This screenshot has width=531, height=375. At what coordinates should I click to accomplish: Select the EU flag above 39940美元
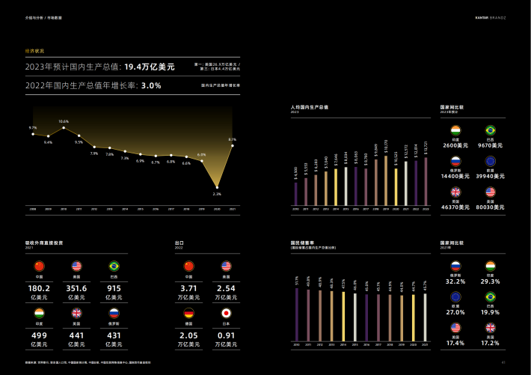pyautogui.click(x=491, y=161)
